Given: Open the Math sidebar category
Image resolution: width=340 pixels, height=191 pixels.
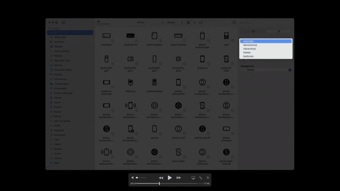Looking at the screenshot, I should point(70,163).
